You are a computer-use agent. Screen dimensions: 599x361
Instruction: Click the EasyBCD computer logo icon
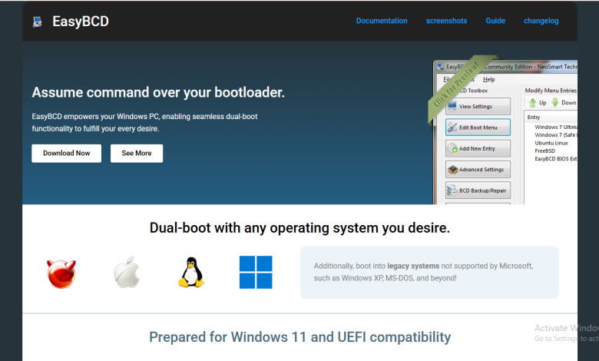pos(37,22)
